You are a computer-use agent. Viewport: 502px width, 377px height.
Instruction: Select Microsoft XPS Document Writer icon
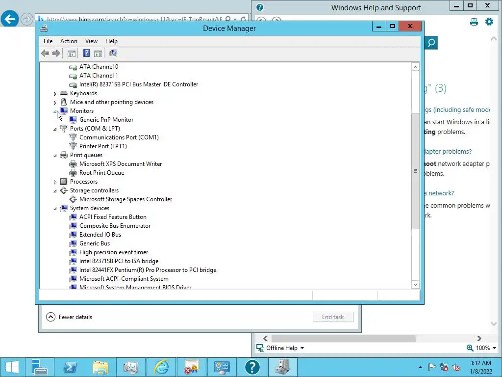(x=73, y=164)
